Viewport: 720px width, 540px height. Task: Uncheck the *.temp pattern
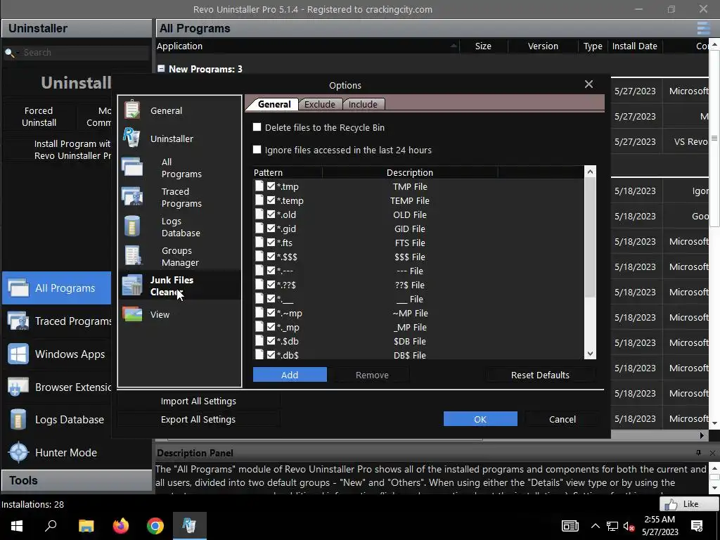click(271, 200)
